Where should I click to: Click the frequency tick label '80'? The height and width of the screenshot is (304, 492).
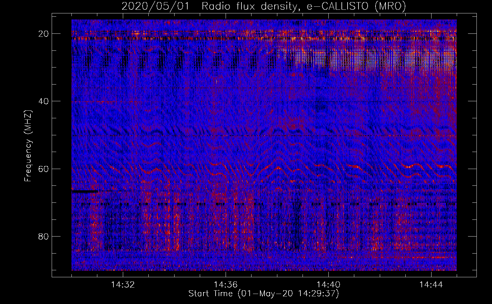tap(44, 236)
